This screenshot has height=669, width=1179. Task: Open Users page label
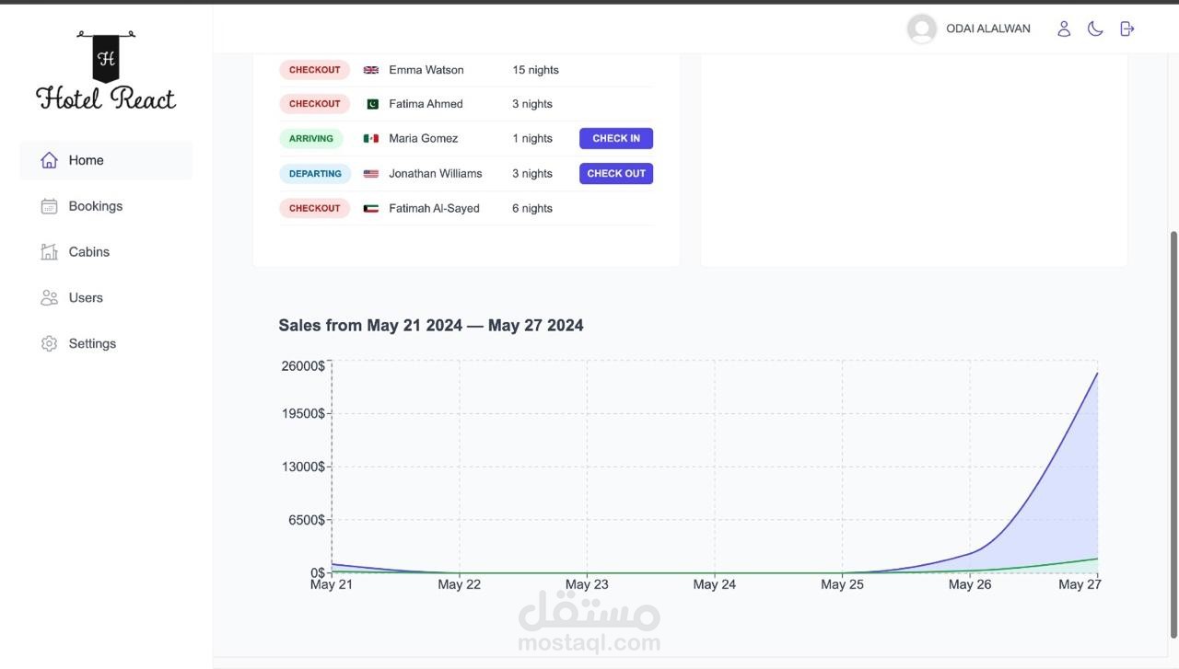point(86,298)
